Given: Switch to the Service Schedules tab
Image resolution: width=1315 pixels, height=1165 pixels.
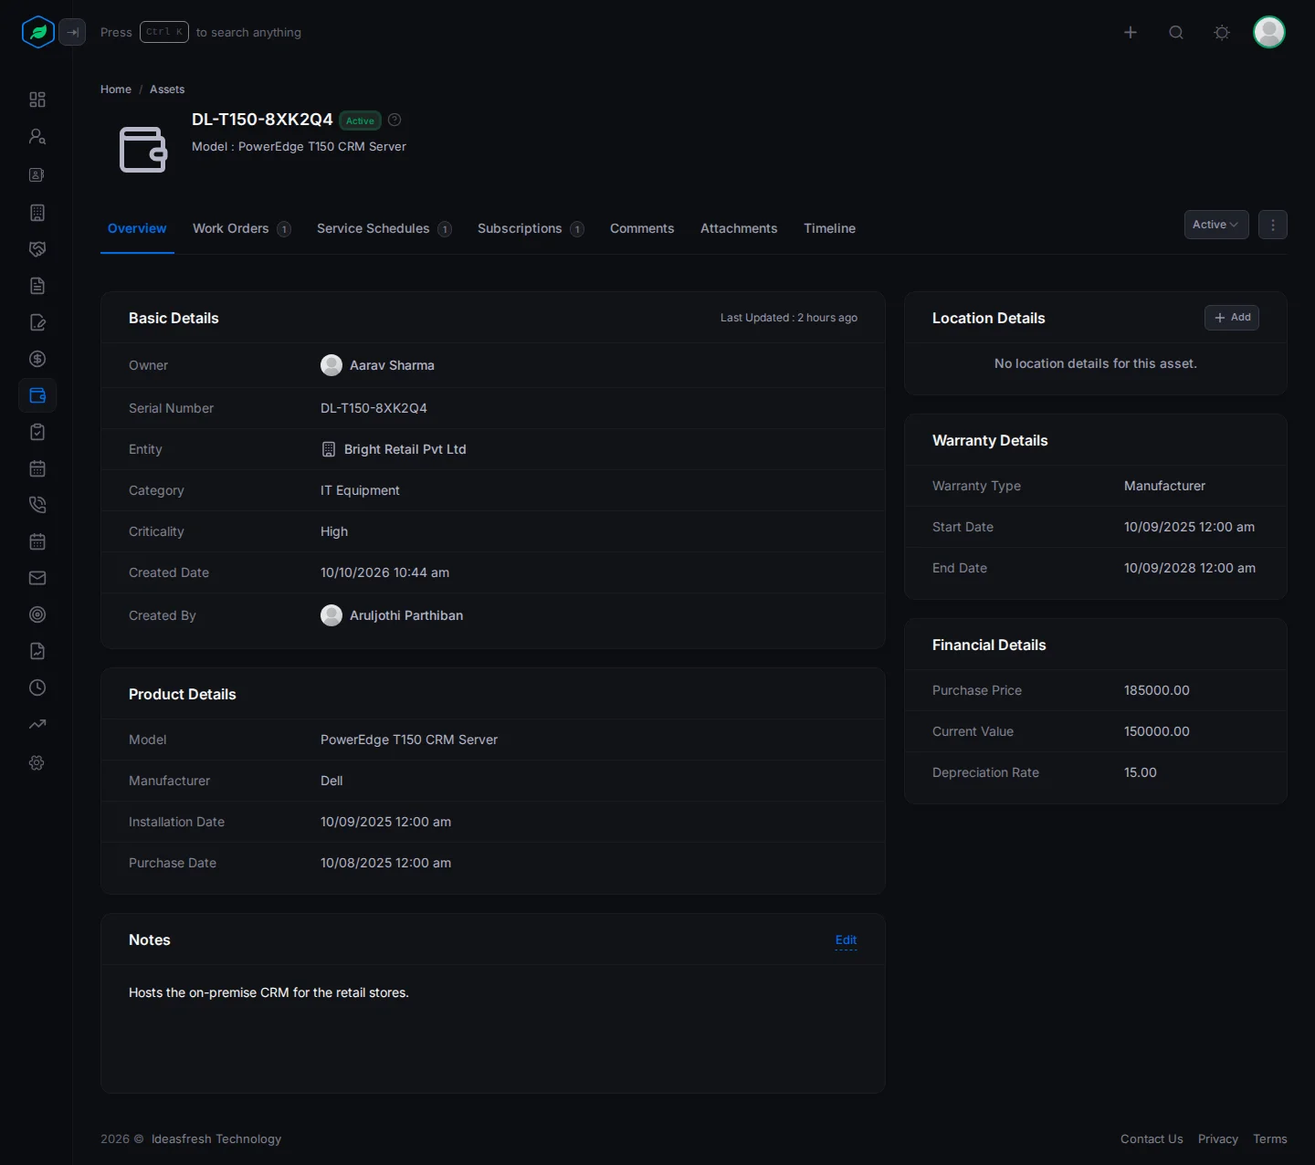Looking at the screenshot, I should coord(384,228).
